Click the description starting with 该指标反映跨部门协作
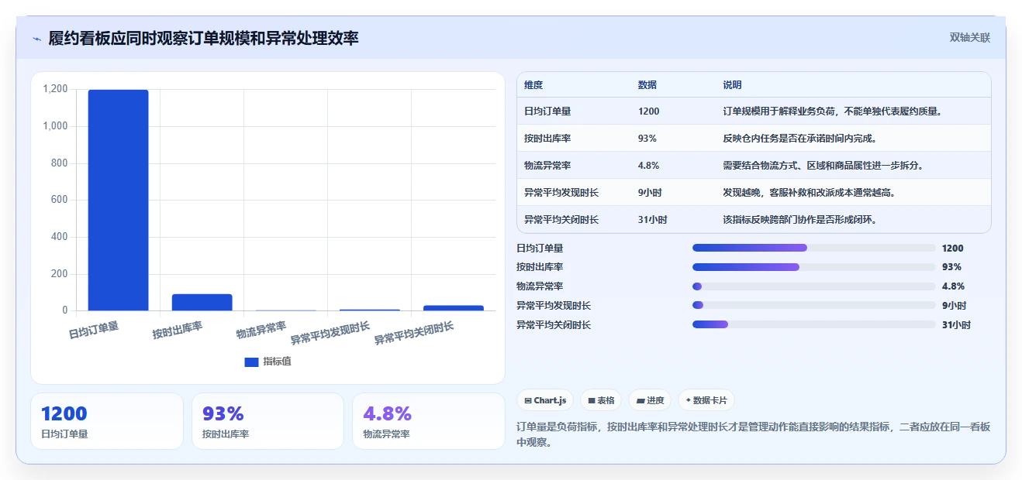This screenshot has width=1022, height=480. (799, 220)
